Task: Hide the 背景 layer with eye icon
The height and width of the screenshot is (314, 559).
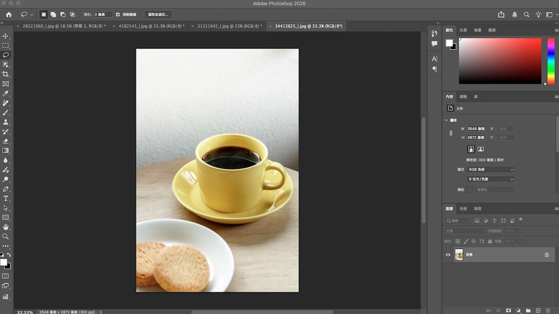Action: point(448,255)
